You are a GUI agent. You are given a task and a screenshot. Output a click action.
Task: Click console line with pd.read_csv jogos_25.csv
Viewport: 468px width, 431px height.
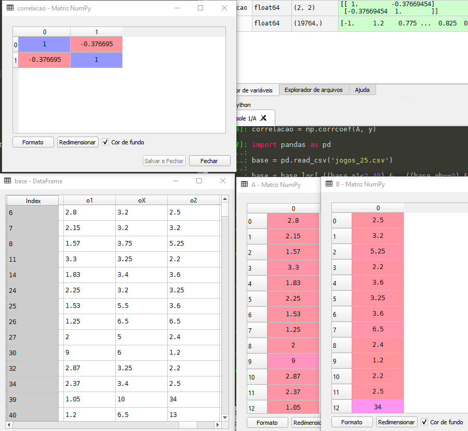(x=322, y=160)
